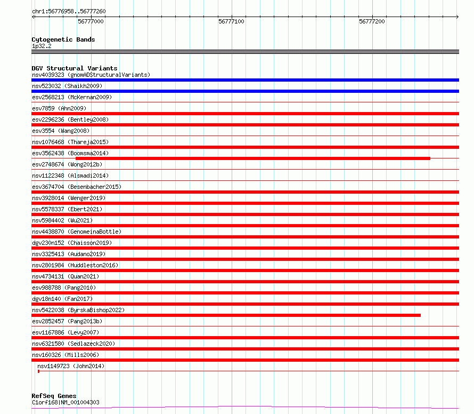The width and height of the screenshot is (474, 414).
Task: Open variant esv3674704 (Besenbacher2015)
Action: 77,187
